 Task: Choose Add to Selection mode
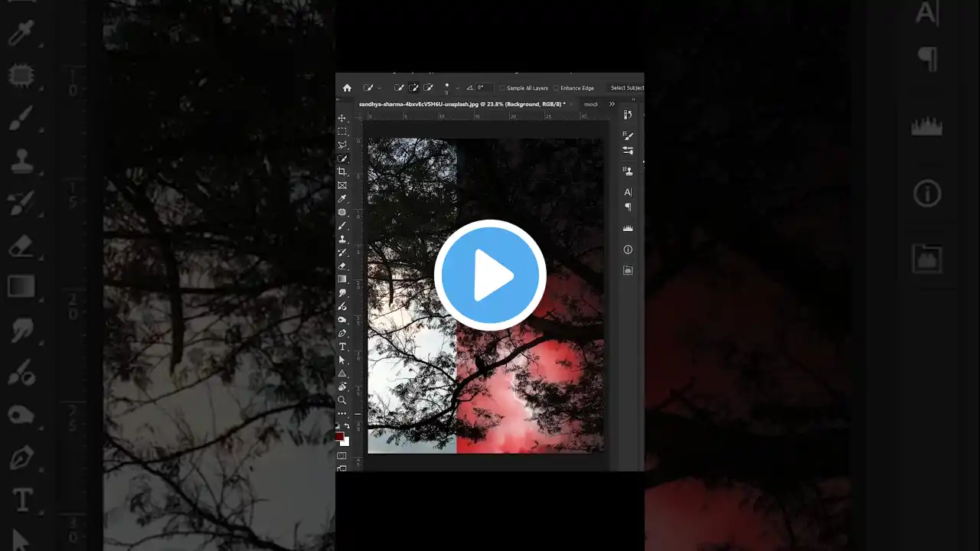pos(413,88)
